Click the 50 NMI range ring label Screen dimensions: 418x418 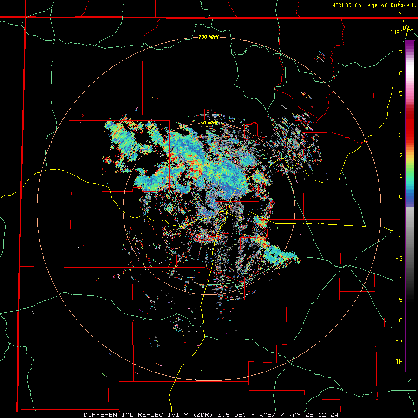209,123
